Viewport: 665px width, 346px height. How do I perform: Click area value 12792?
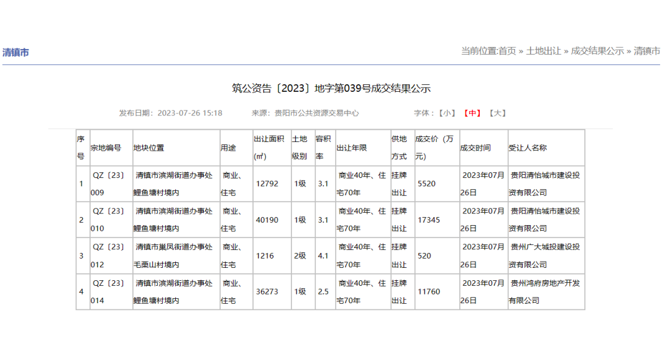point(267,184)
